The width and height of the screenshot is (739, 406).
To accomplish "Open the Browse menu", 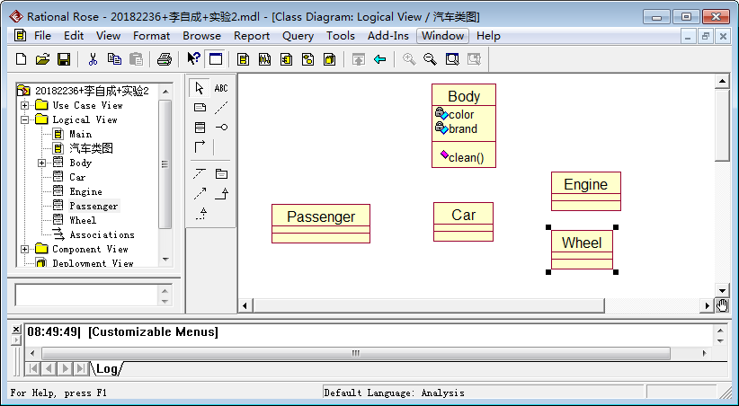I will (201, 36).
